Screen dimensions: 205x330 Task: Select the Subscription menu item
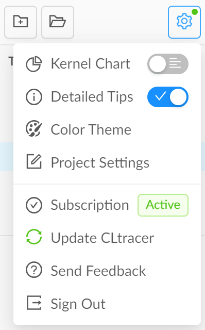(x=107, y=205)
